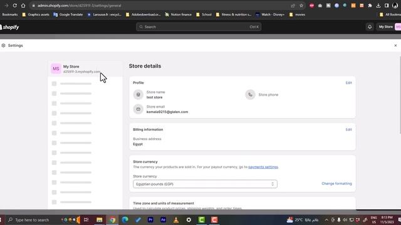The height and width of the screenshot is (225, 401).
Task: Go to browser home icon
Action: [x=23, y=6]
